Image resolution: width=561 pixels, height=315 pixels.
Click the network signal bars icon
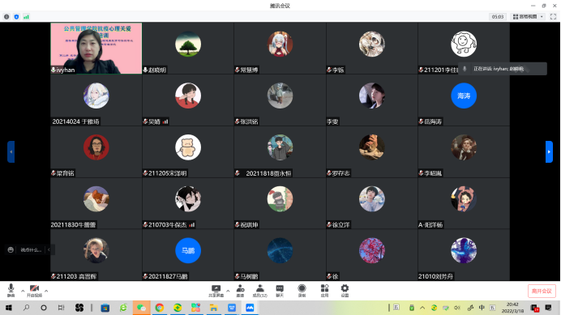coord(26,17)
